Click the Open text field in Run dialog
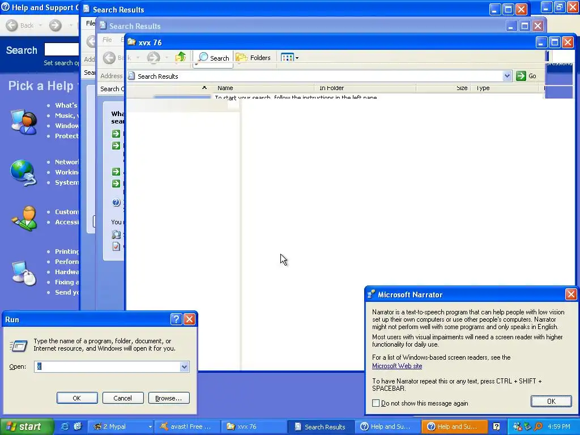580x435 pixels. (107, 366)
